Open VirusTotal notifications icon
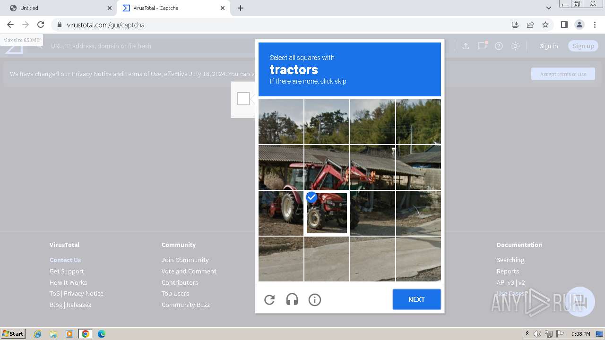The image size is (605, 340). 482,46
